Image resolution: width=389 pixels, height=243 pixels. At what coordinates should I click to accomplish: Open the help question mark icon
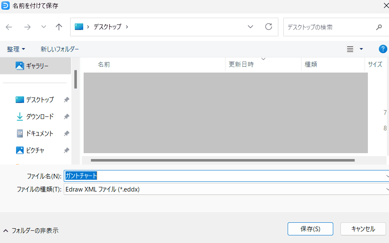383,49
